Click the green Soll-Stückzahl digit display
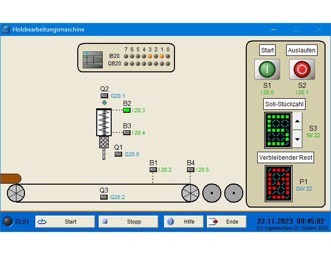 tap(278, 130)
